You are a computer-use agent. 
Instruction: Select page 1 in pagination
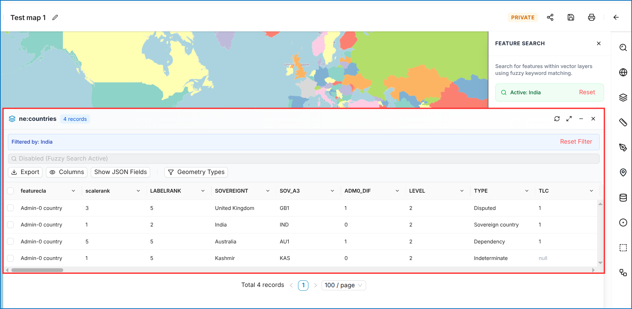(303, 285)
